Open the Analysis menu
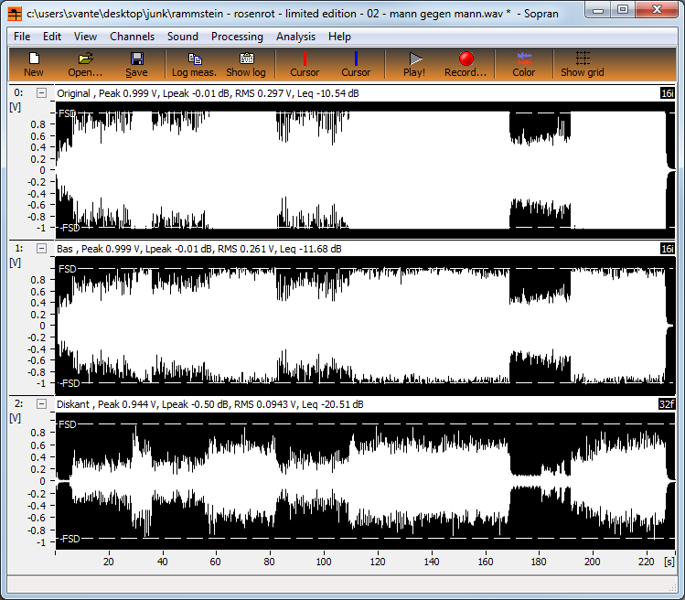The image size is (685, 600). 295,37
